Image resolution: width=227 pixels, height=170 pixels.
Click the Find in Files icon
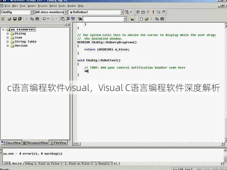[80, 19]
